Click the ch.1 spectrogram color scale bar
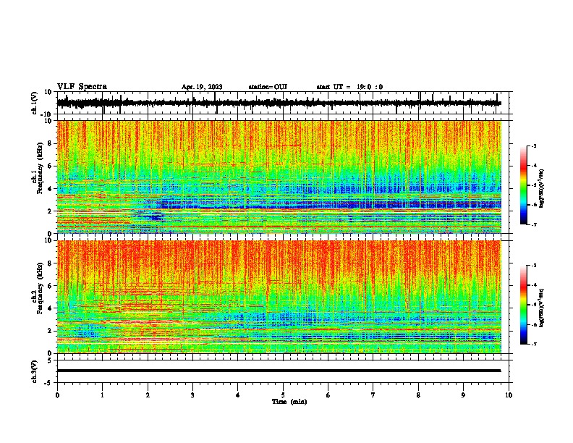The image size is (573, 443). (x=523, y=185)
